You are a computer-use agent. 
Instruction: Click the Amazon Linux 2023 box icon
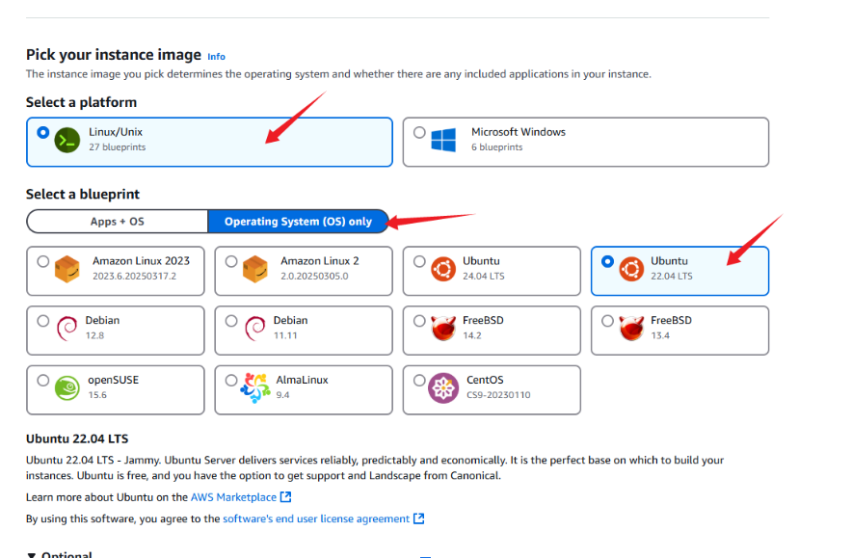coord(67,269)
